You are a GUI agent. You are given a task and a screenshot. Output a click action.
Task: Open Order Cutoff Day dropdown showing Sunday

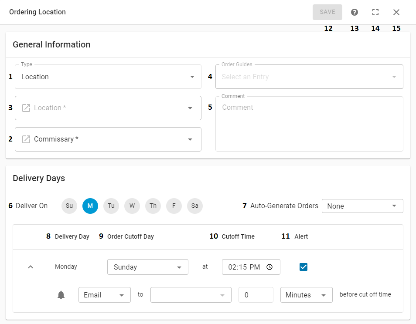(x=148, y=267)
